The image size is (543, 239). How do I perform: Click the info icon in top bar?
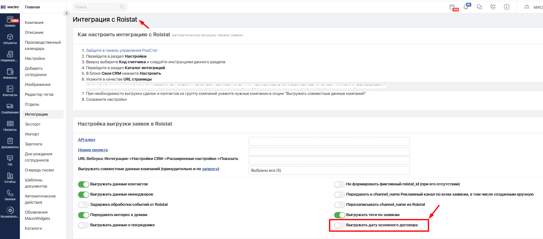tap(507, 7)
